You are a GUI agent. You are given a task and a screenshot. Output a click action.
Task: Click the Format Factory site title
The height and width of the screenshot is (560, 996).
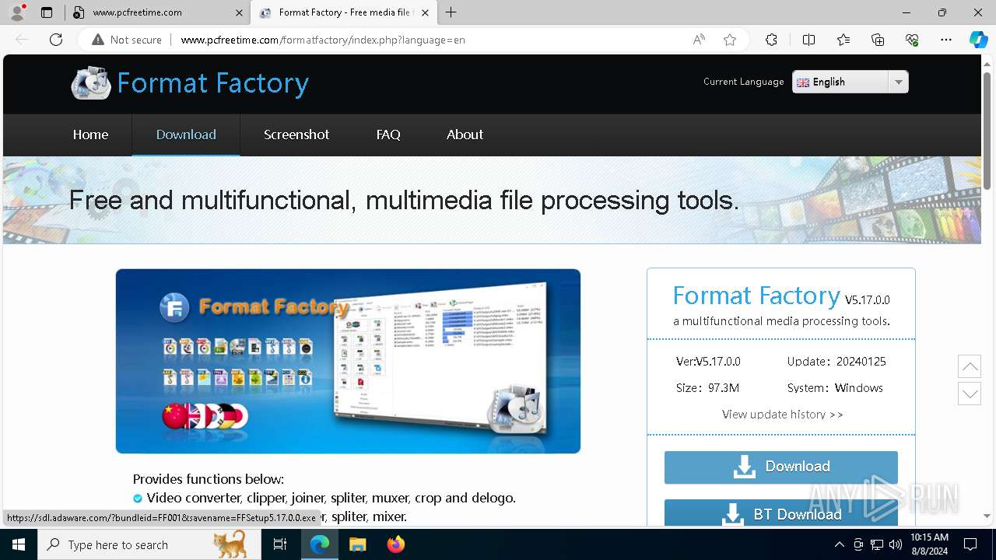213,83
